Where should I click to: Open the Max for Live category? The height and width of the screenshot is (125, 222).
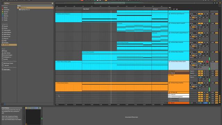pos(7,36)
